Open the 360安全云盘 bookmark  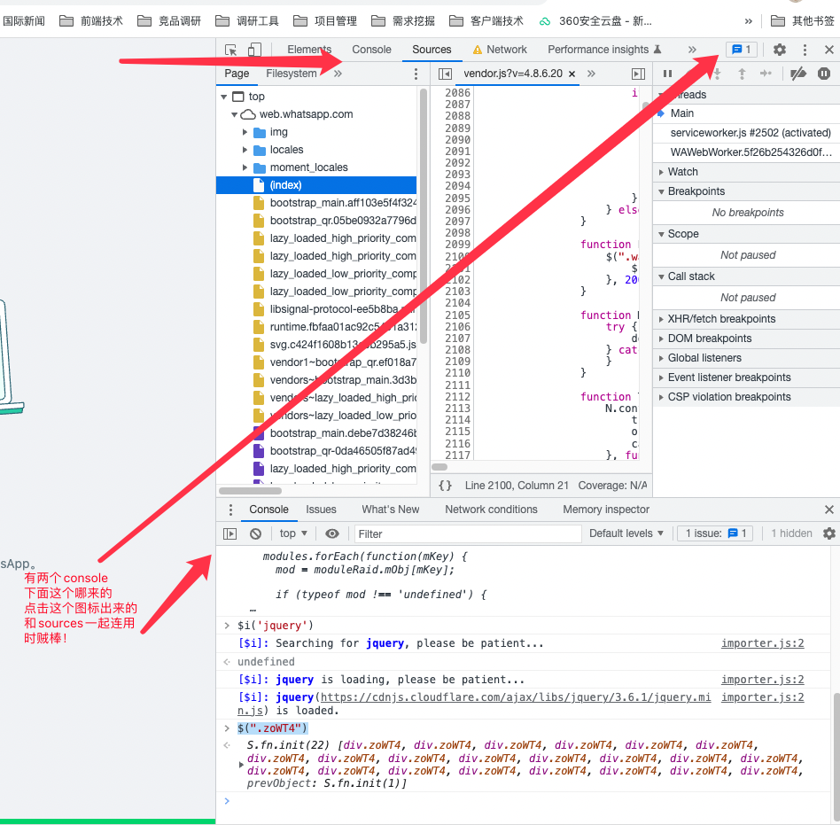tap(595, 21)
